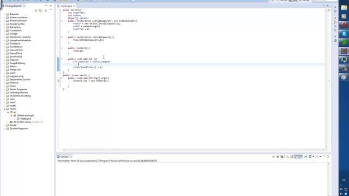Open Skype from taskbar

(344, 34)
